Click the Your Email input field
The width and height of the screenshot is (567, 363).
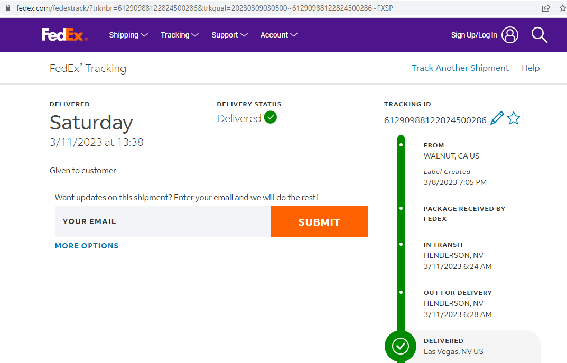coord(163,221)
